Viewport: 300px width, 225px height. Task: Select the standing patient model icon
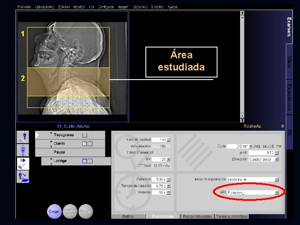[x=23, y=150]
